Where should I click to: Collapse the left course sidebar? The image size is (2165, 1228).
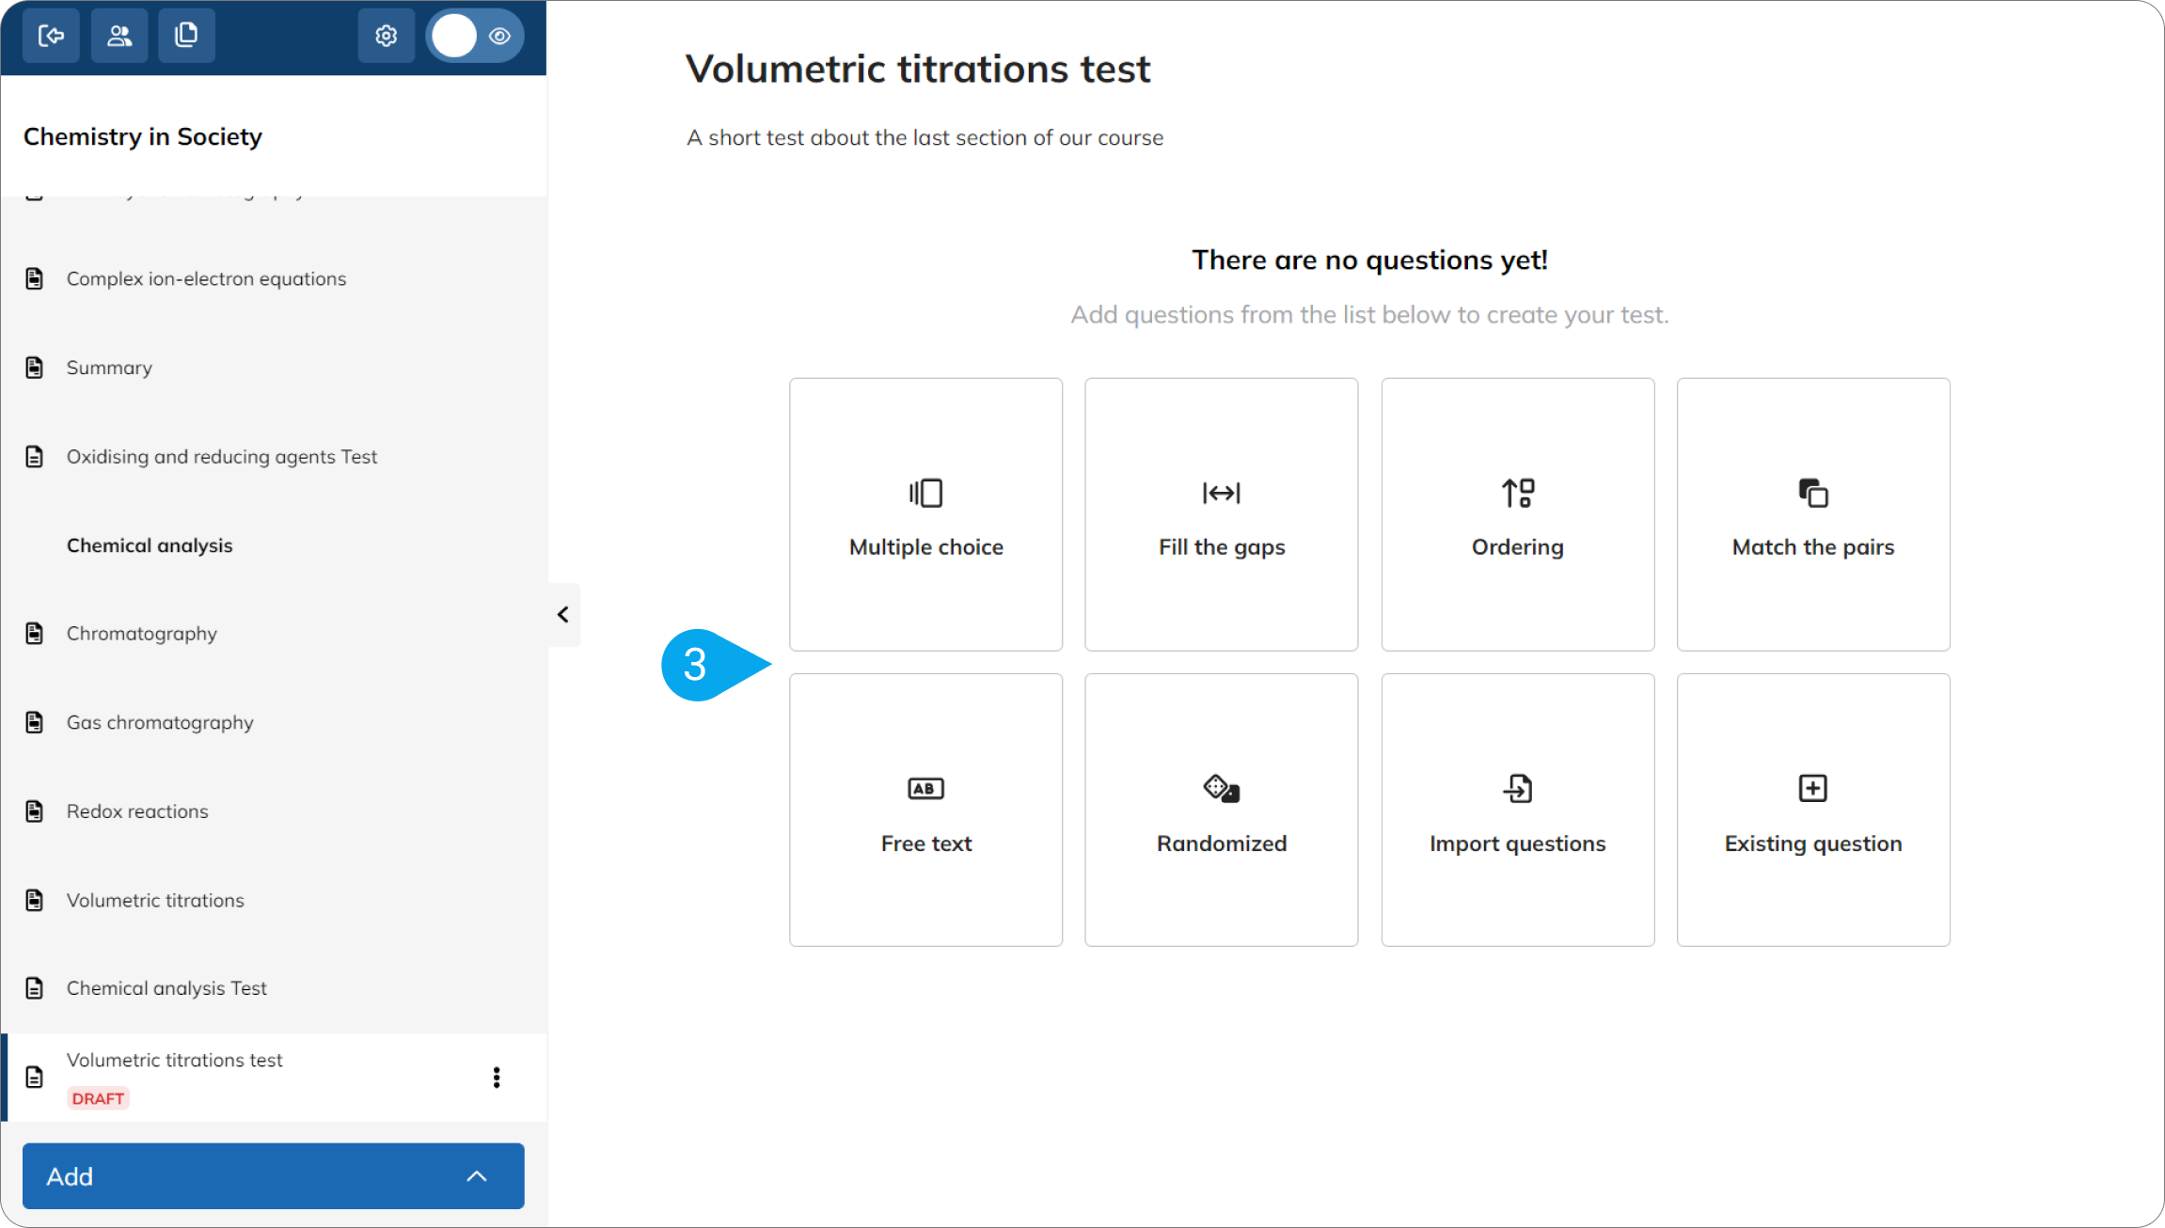[563, 614]
